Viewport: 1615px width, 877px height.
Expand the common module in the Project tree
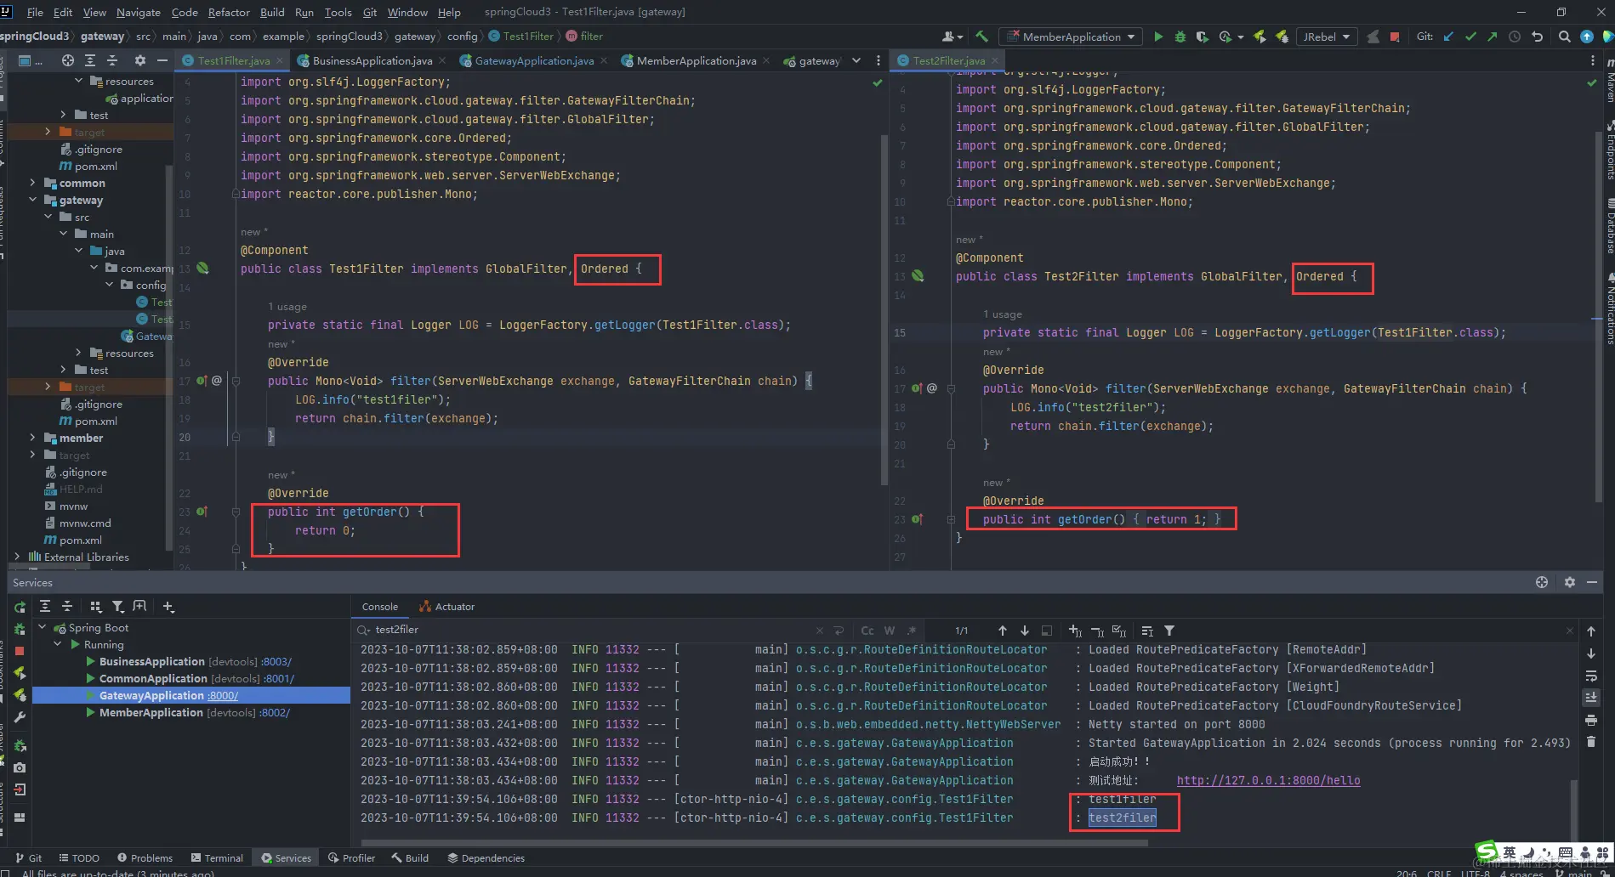coord(33,183)
